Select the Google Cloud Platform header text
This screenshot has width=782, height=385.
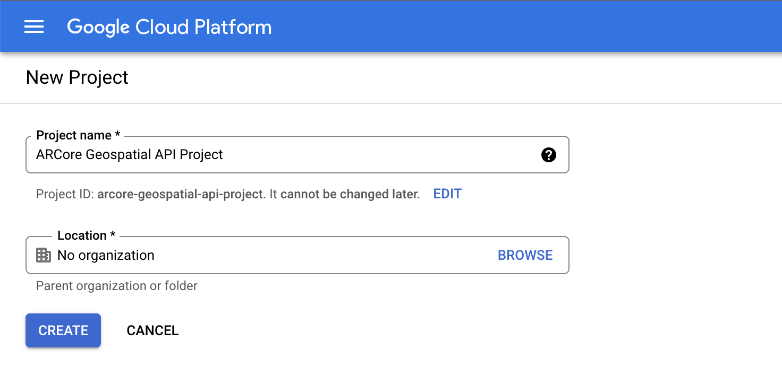(169, 27)
